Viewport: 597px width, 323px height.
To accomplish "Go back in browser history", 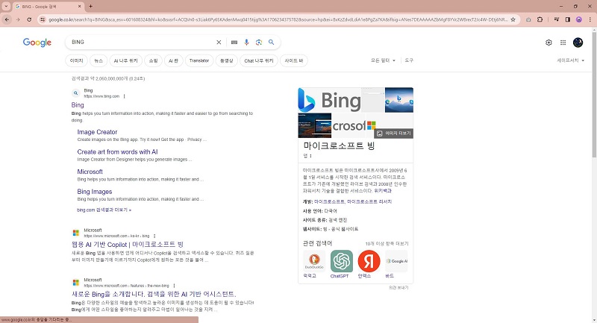I will [7, 19].
